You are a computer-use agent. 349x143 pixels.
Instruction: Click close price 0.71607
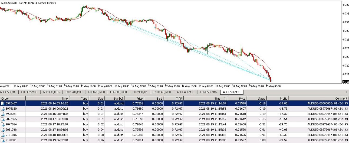pos(240,109)
